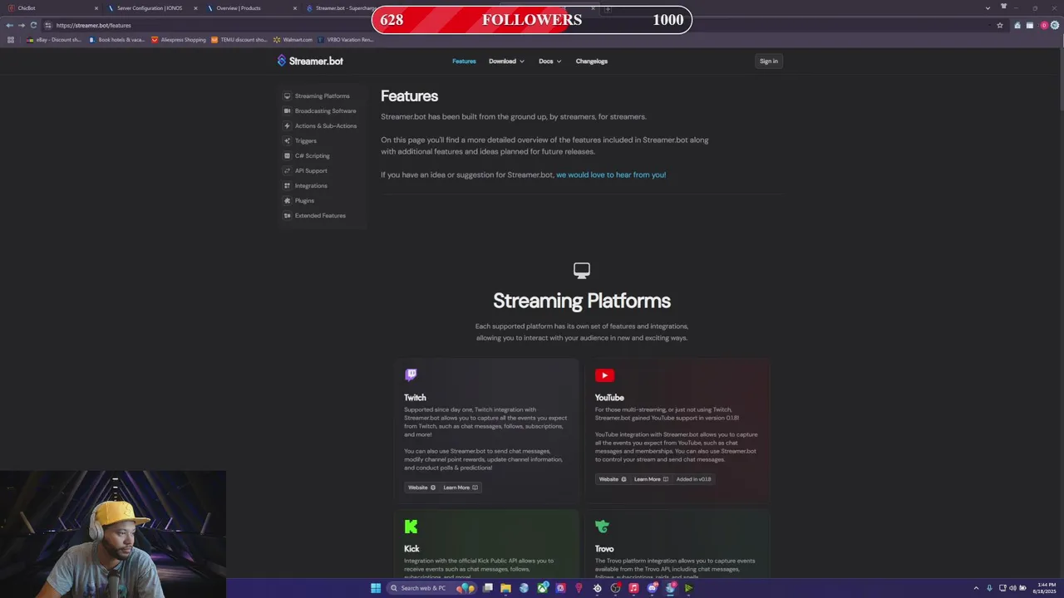
Task: Click the Streaming Platforms sidebar icon
Action: pos(287,96)
